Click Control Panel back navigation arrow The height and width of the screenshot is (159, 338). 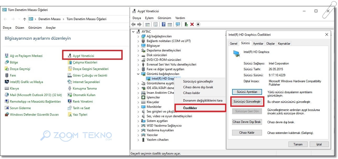pos(6,19)
